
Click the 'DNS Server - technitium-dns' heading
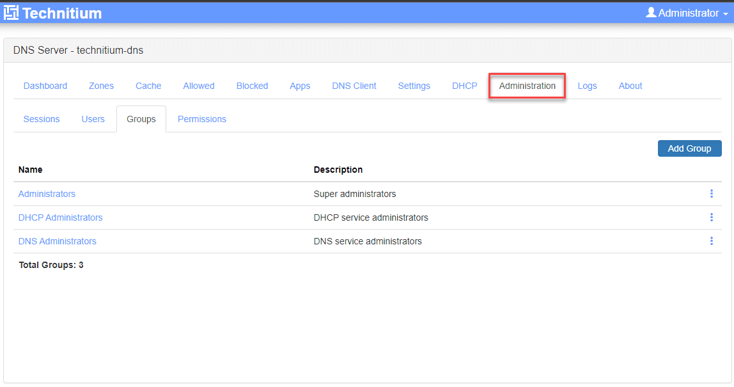pos(78,50)
